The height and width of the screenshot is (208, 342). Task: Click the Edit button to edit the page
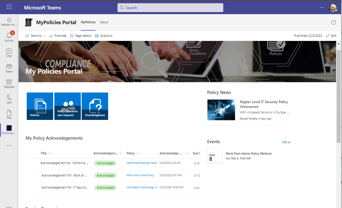[331, 36]
